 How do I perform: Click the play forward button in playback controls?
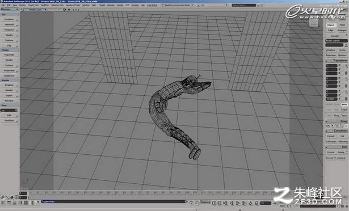pyautogui.click(x=238, y=203)
